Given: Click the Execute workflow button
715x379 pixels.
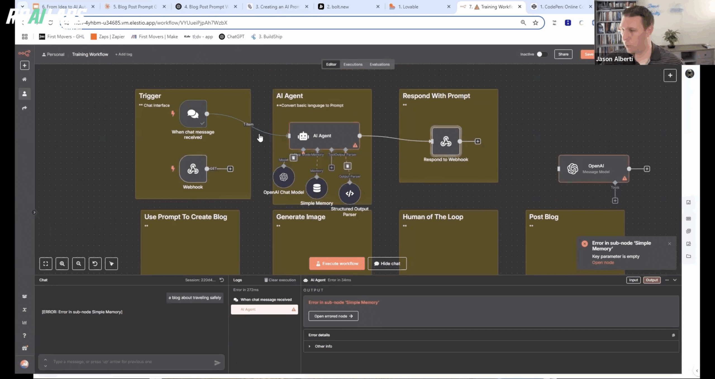Looking at the screenshot, I should [x=337, y=263].
